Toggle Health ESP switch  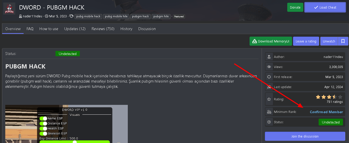pyautogui.click(x=43, y=128)
